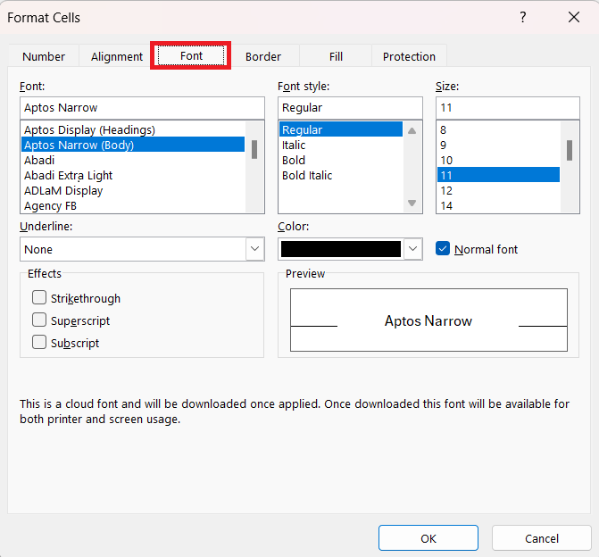Choose the Abadi font
Viewport: 599px width, 557px height.
tap(133, 160)
